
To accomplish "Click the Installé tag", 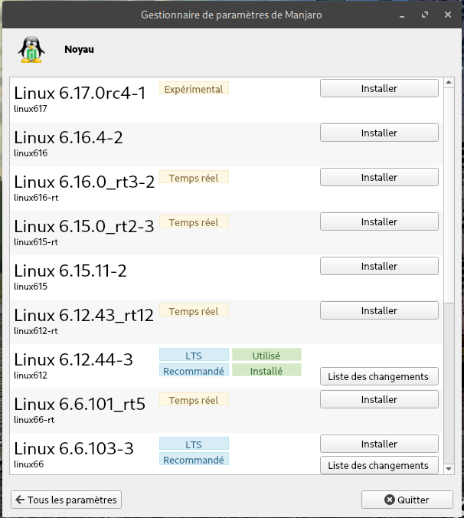I will point(266,370).
